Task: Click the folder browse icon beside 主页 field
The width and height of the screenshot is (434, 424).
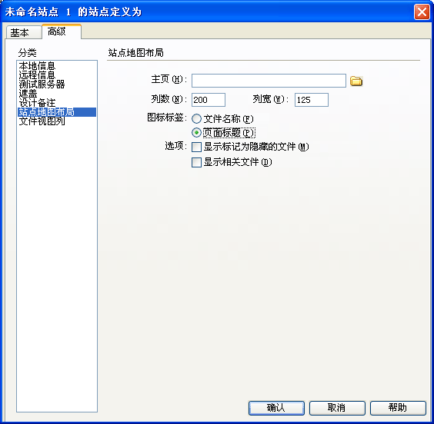Action: point(356,81)
